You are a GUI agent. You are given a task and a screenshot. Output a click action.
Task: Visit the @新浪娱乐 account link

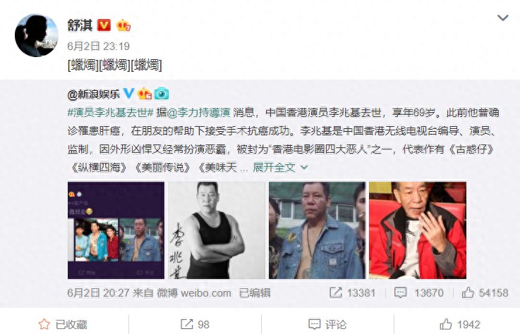94,94
